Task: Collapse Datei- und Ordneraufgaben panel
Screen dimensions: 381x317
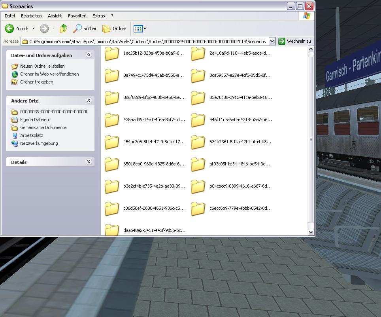Action: [x=89, y=55]
